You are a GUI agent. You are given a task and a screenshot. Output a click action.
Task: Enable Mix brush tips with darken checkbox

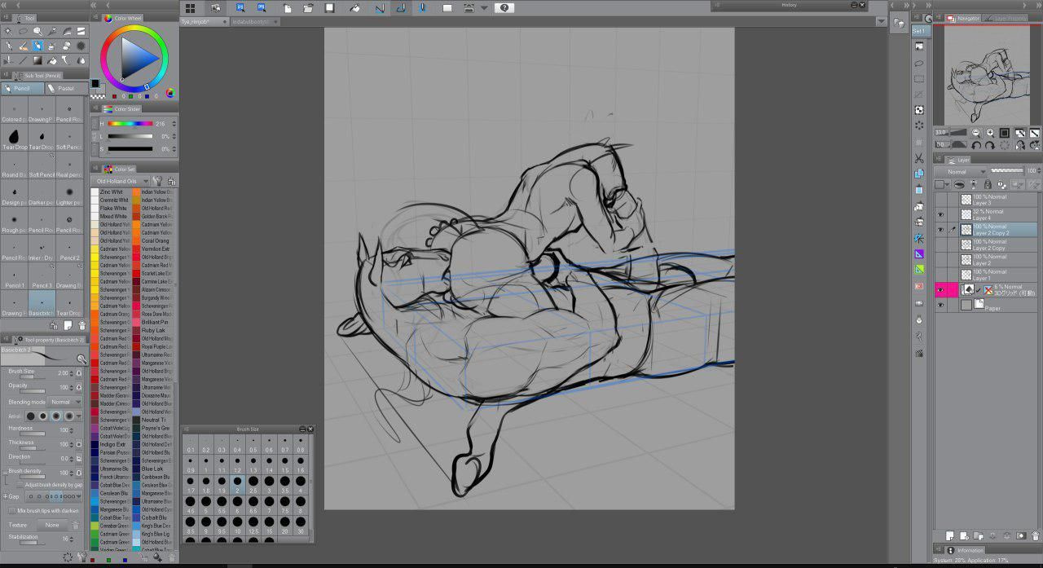point(11,511)
